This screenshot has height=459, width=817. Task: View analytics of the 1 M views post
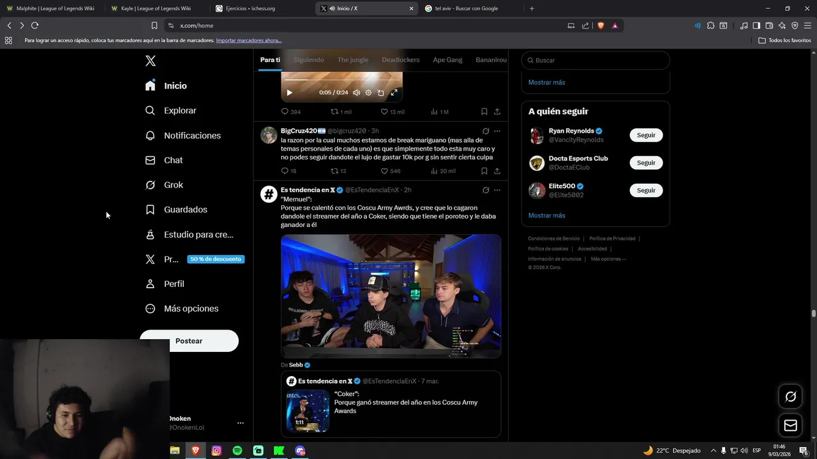click(x=440, y=112)
